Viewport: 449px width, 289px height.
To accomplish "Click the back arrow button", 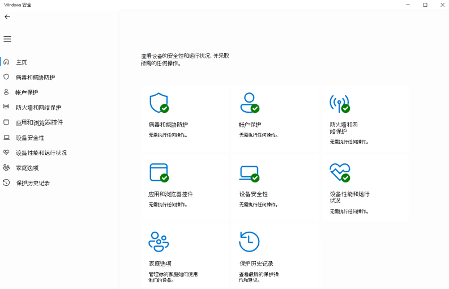I will click(x=7, y=16).
